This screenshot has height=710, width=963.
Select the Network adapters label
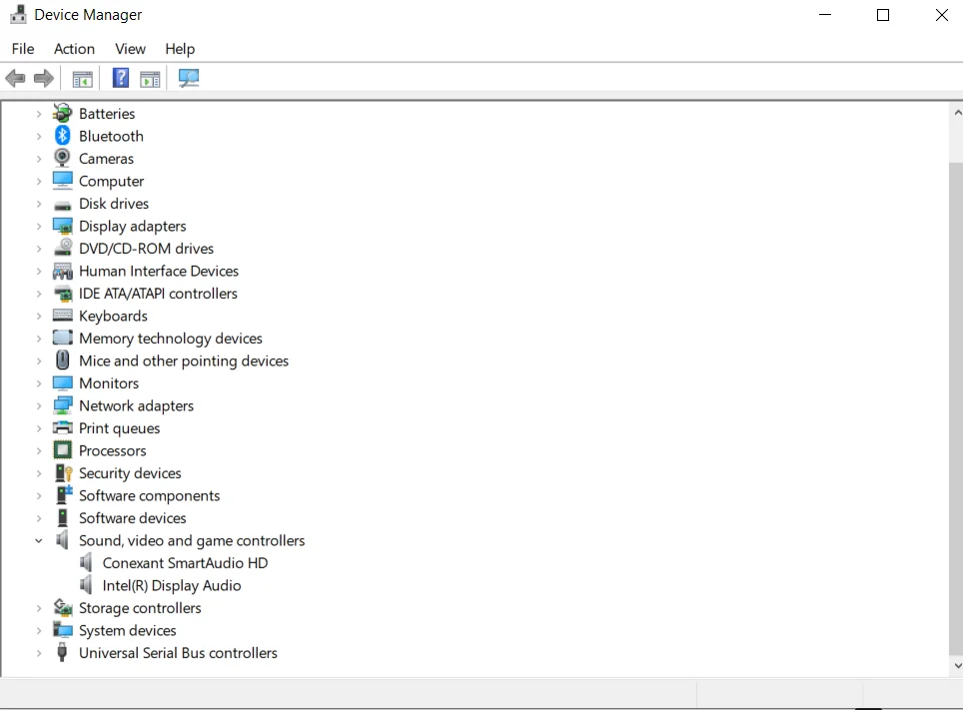pyautogui.click(x=136, y=406)
